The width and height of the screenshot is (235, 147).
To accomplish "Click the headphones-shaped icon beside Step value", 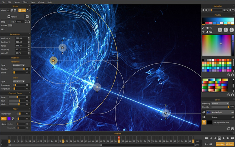I will tap(28, 21).
